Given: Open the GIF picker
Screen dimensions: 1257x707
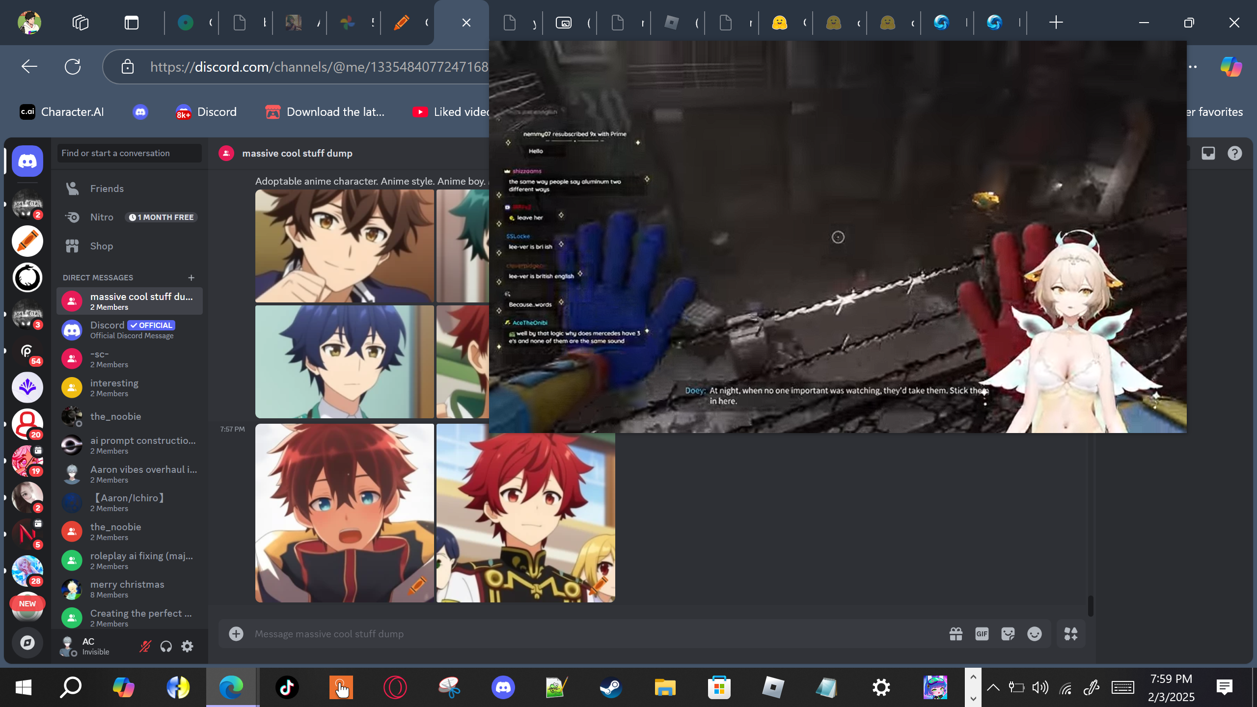Looking at the screenshot, I should click(982, 634).
